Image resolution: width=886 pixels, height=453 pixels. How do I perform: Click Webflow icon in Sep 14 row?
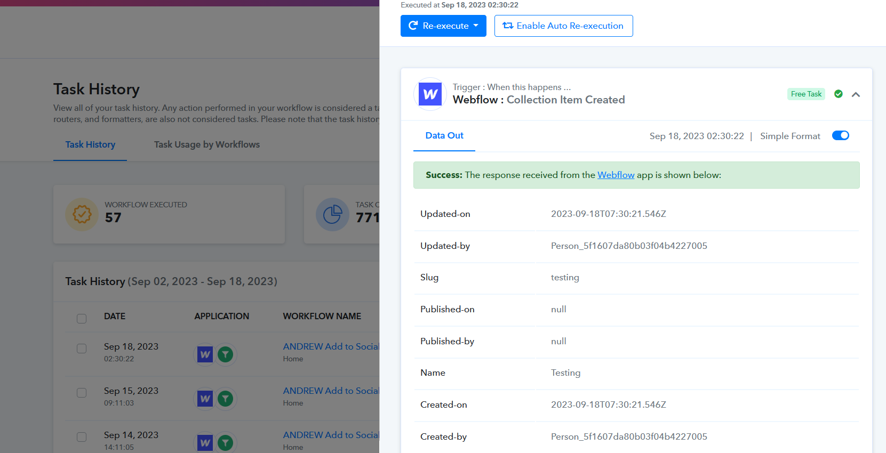click(205, 442)
